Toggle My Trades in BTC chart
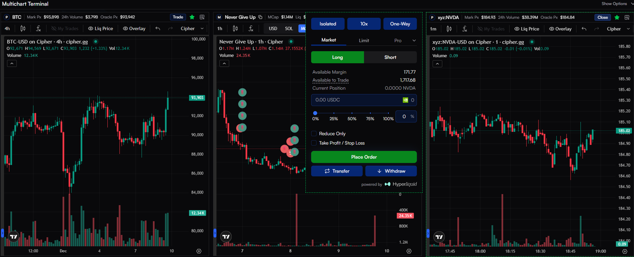The height and width of the screenshot is (257, 634). tap(66, 29)
